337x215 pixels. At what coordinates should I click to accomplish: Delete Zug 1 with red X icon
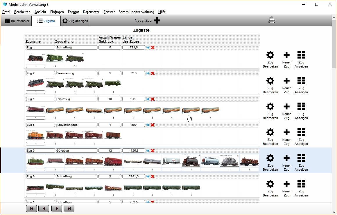pos(153,48)
